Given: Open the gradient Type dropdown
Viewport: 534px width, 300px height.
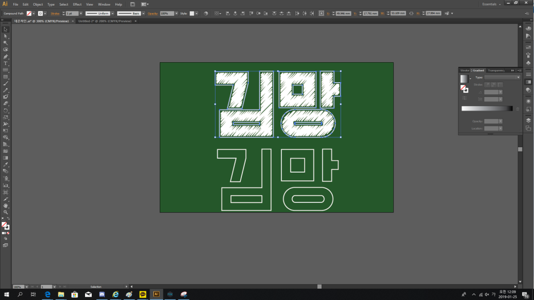Looking at the screenshot, I should click(x=502, y=77).
